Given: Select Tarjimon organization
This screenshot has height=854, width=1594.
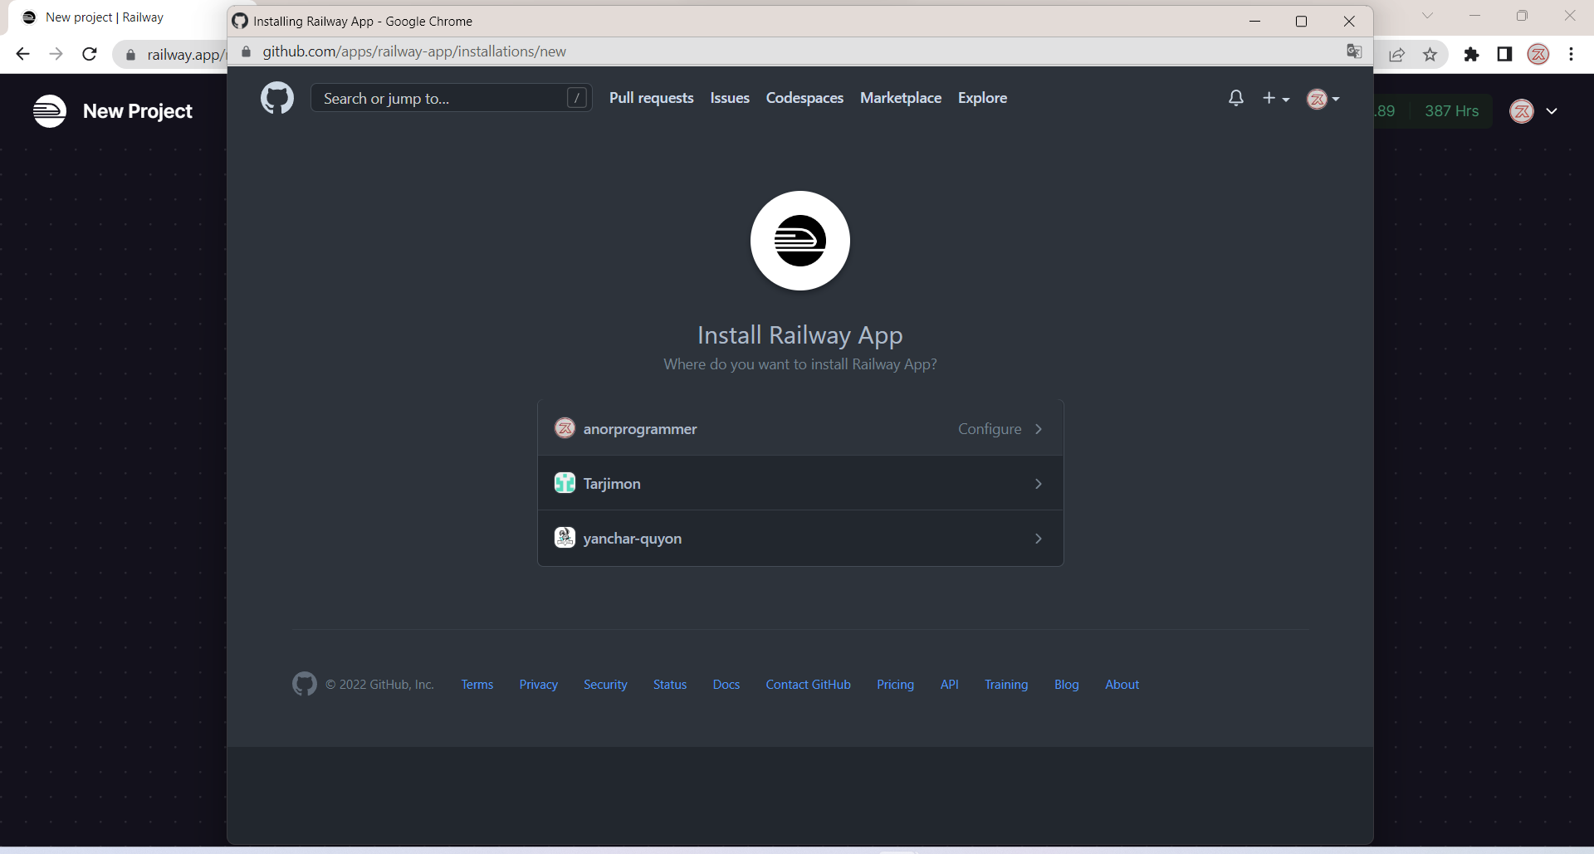Looking at the screenshot, I should (x=800, y=483).
